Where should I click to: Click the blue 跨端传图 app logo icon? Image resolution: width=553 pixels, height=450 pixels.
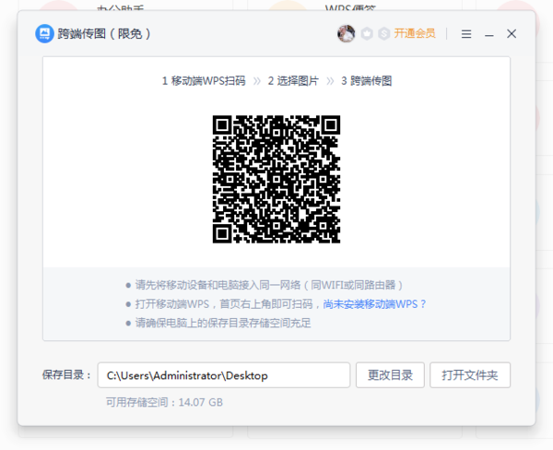(43, 34)
